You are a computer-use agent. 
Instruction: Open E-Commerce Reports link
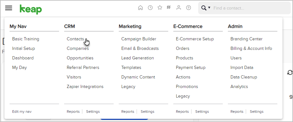pyautogui.click(x=182, y=112)
